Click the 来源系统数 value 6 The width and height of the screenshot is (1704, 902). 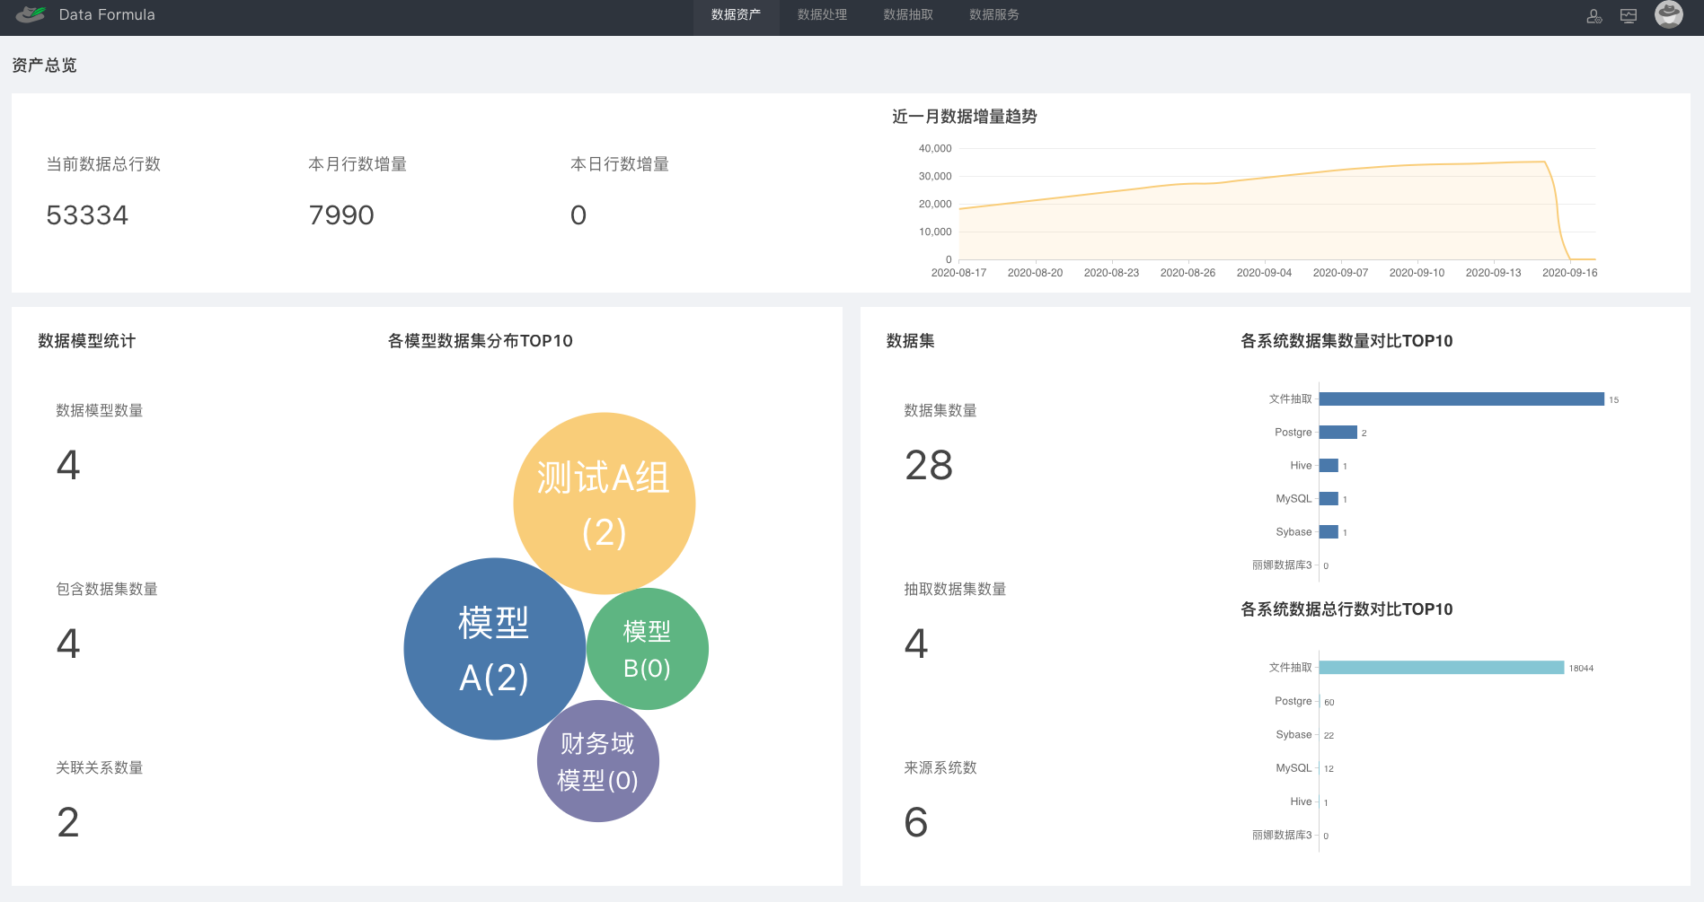pyautogui.click(x=916, y=822)
